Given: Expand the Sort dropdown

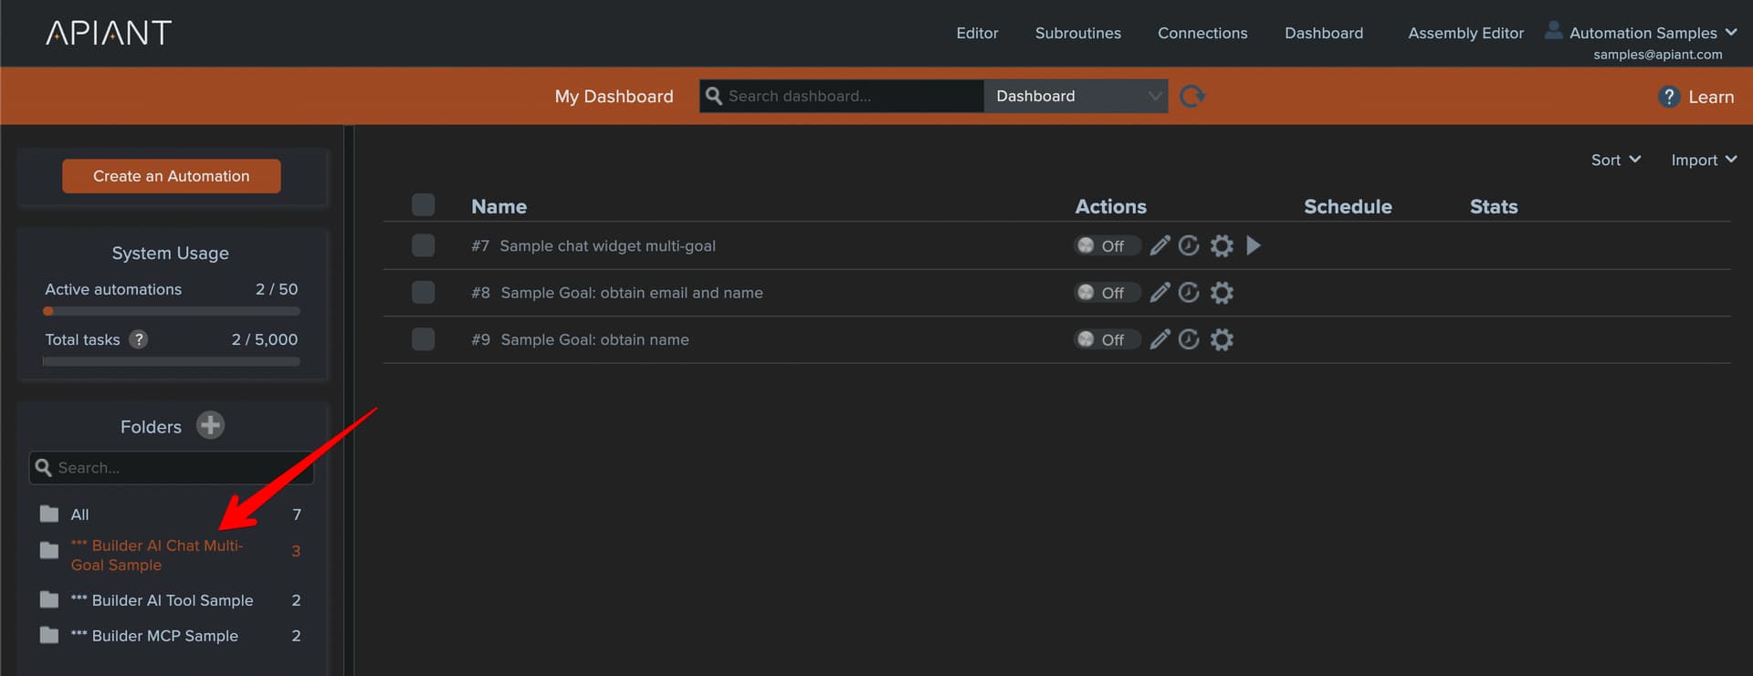Looking at the screenshot, I should [x=1615, y=160].
